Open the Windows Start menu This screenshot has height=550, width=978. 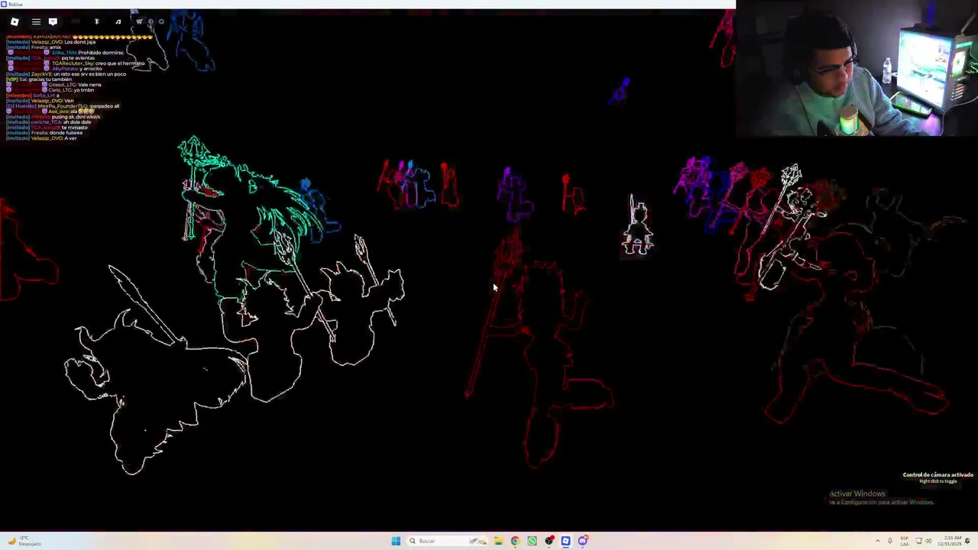(x=396, y=541)
